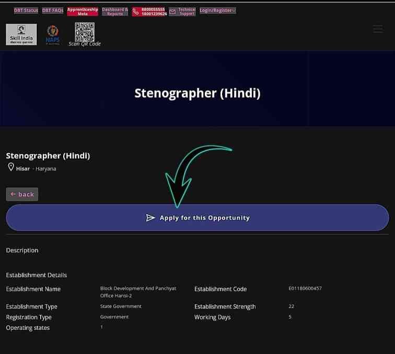The height and width of the screenshot is (354, 395).
Task: Click the NAPS logo
Action: pyautogui.click(x=53, y=34)
